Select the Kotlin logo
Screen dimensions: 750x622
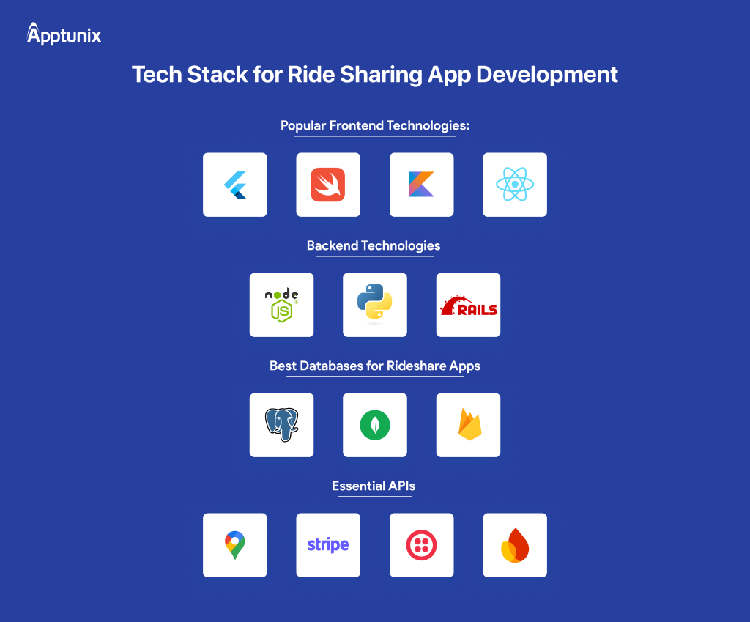point(421,185)
